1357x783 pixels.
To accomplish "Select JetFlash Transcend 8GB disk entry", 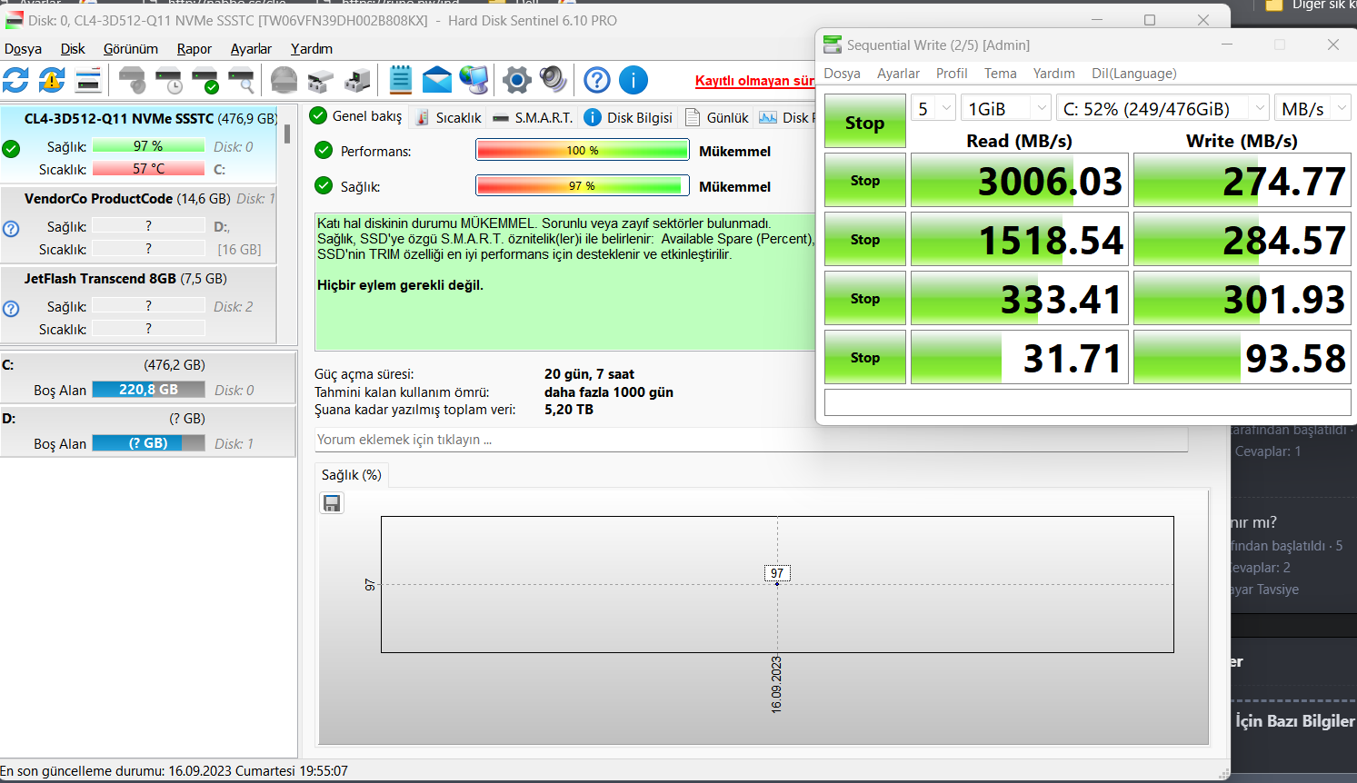I will click(138, 304).
